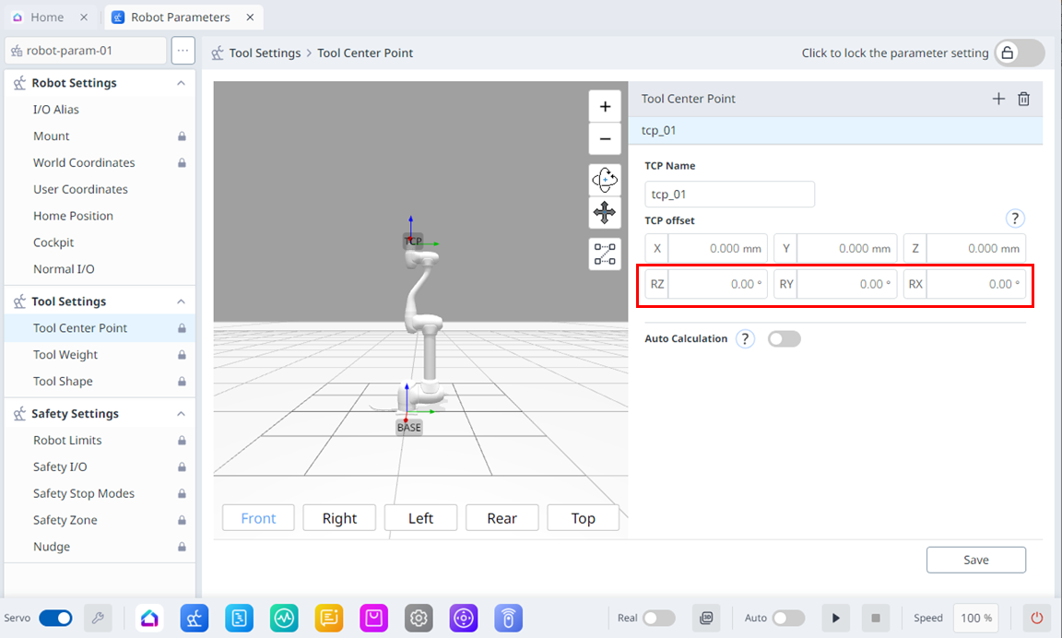Collapse the Robot Settings section
Viewport: 1062px width, 638px height.
click(182, 83)
